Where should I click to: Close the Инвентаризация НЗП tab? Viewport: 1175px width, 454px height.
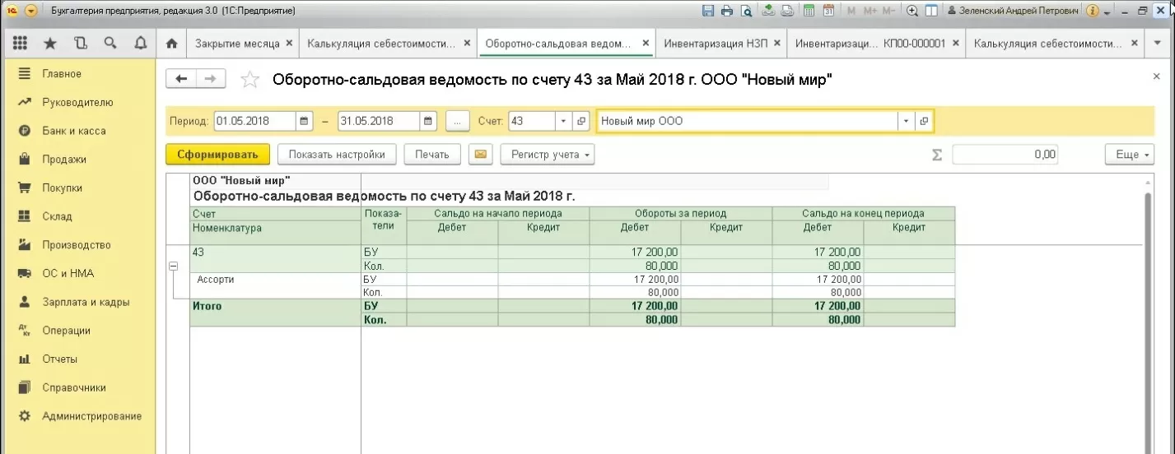click(778, 43)
